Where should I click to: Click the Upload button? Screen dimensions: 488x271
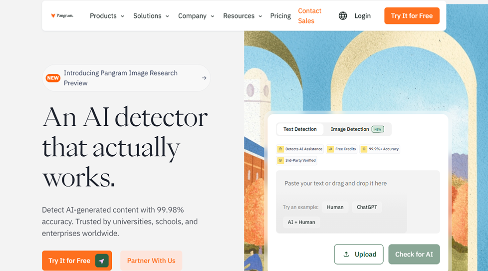[x=359, y=254]
